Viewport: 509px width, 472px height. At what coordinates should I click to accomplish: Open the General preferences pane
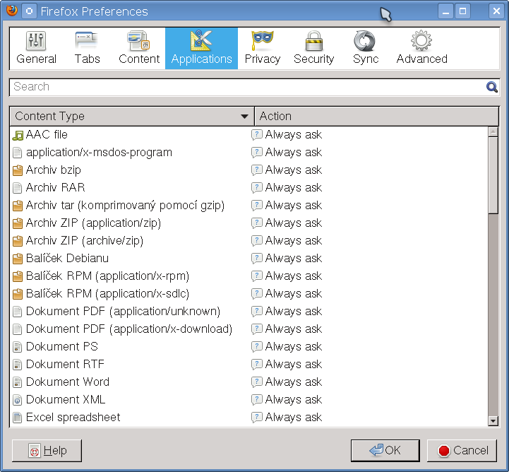[36, 49]
